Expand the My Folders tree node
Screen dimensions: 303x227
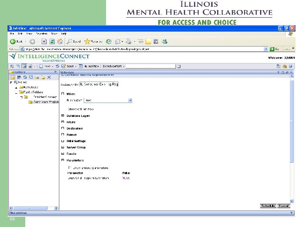(16, 87)
